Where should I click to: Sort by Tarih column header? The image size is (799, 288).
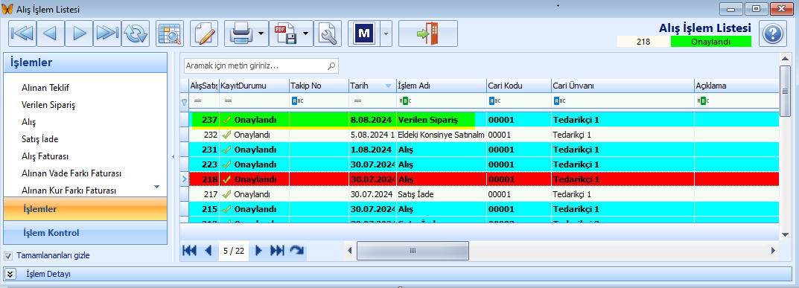click(372, 86)
